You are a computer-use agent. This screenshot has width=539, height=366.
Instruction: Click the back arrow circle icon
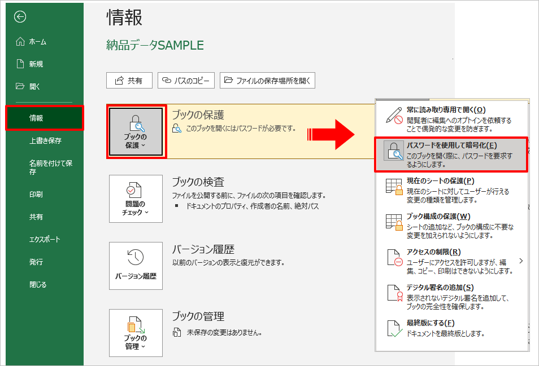[x=20, y=16]
